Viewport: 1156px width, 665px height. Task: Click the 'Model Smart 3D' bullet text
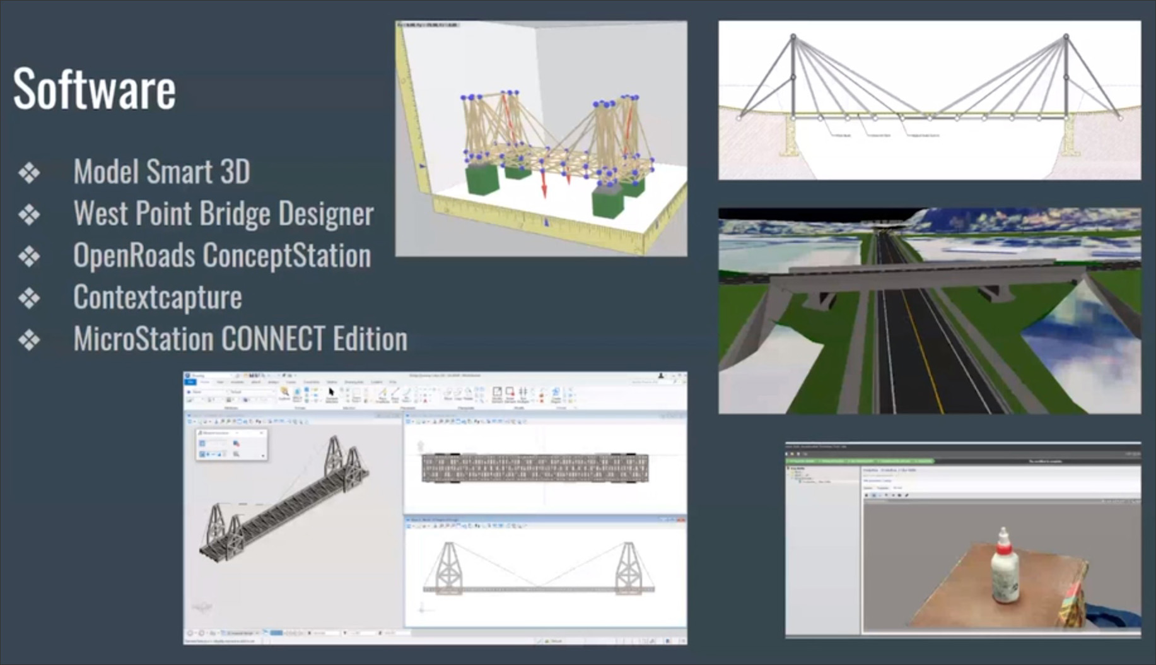(x=162, y=172)
